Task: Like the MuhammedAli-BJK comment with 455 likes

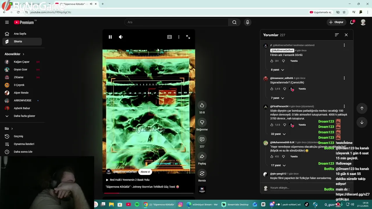Action: click(x=272, y=156)
